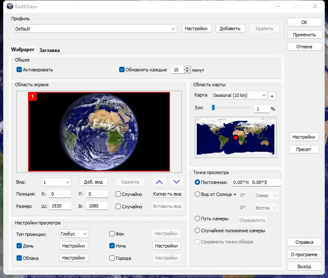Open the Глобус projection type dropdown

coord(74,234)
